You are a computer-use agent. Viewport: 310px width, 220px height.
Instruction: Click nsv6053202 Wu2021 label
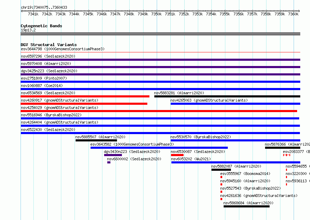[x=191, y=159]
